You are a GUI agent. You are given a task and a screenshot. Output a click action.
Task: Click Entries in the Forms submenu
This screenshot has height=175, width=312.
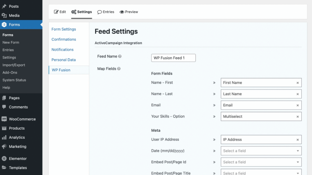tap(8, 50)
